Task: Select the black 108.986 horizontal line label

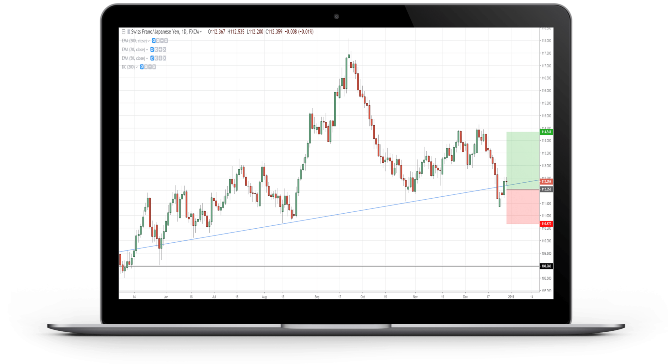Action: coord(546,266)
